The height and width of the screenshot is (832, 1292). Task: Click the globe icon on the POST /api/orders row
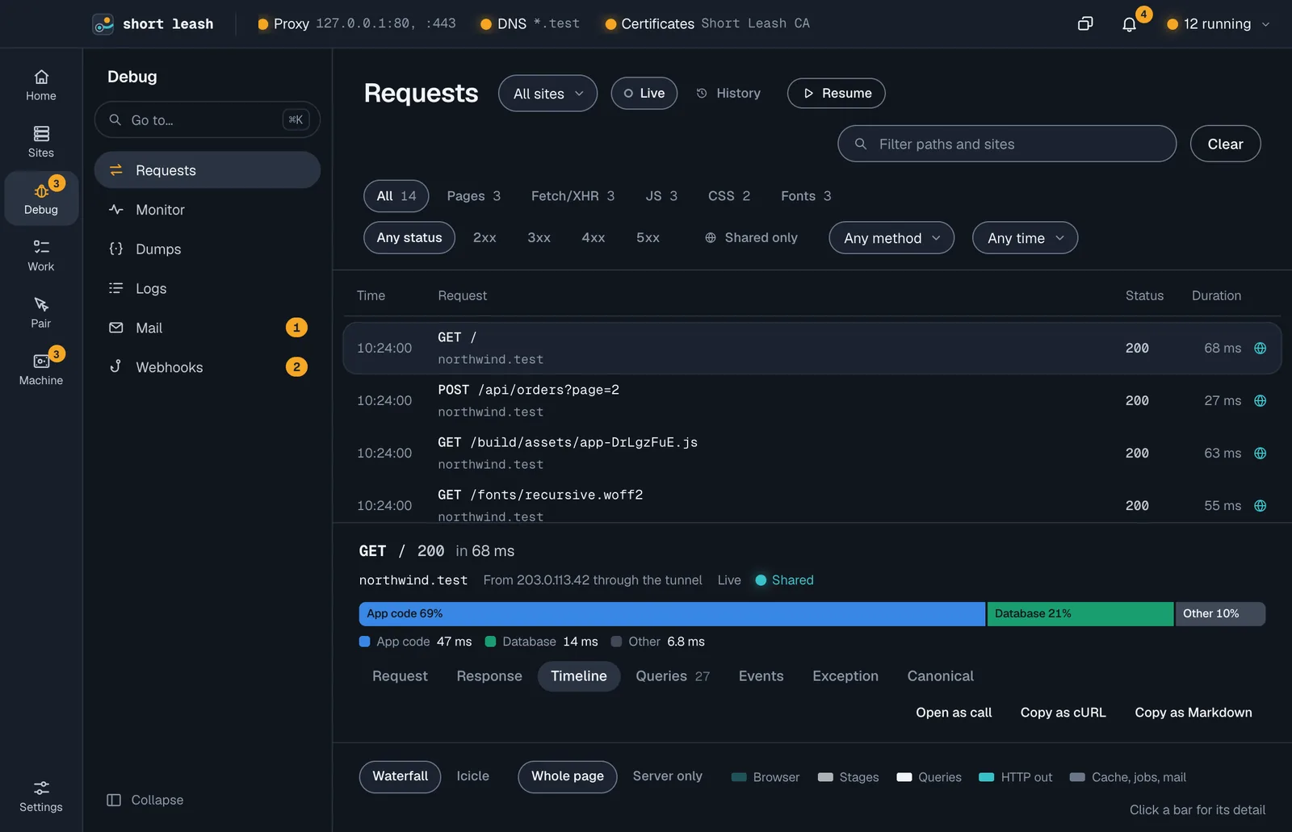click(1260, 400)
